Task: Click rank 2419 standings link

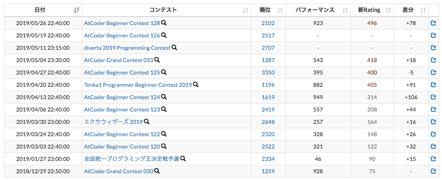Action: (268, 110)
